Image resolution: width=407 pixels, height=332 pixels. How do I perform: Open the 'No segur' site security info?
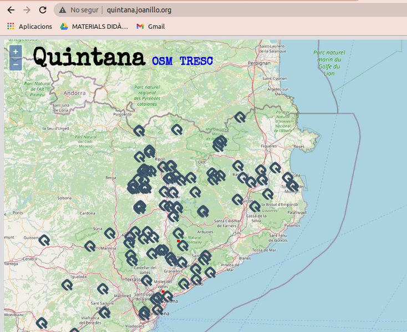click(x=79, y=10)
